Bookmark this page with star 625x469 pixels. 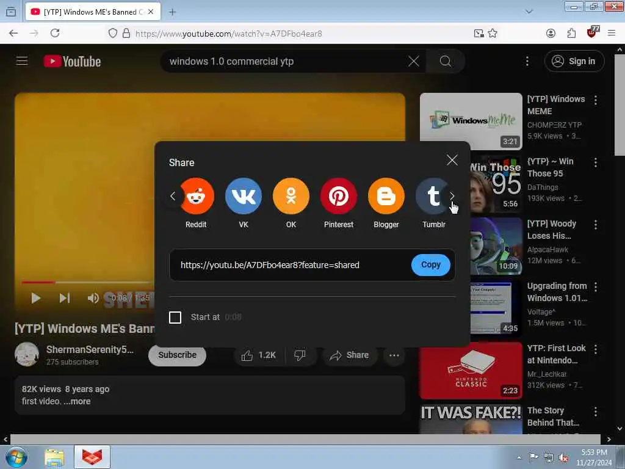[493, 34]
